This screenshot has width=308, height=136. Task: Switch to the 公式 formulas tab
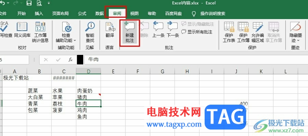[82, 14]
